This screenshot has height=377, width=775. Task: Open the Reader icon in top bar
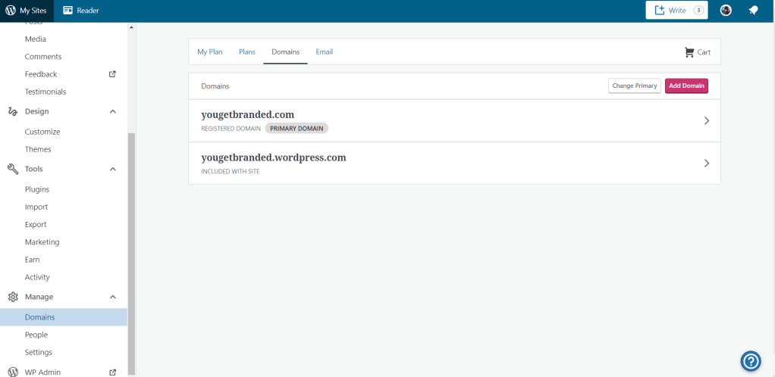(68, 11)
